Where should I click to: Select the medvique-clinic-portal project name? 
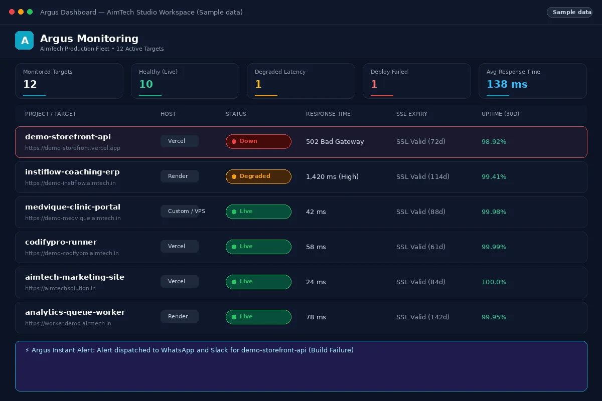[73, 207]
